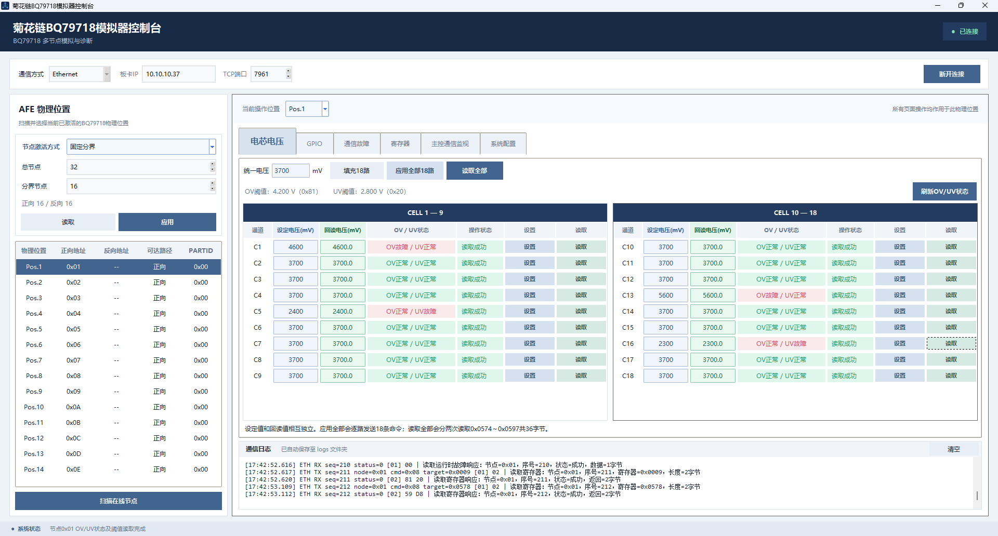The image size is (998, 536).
Task: Click the C1 OV故障 / UV正常 status cell
Action: pyautogui.click(x=411, y=247)
